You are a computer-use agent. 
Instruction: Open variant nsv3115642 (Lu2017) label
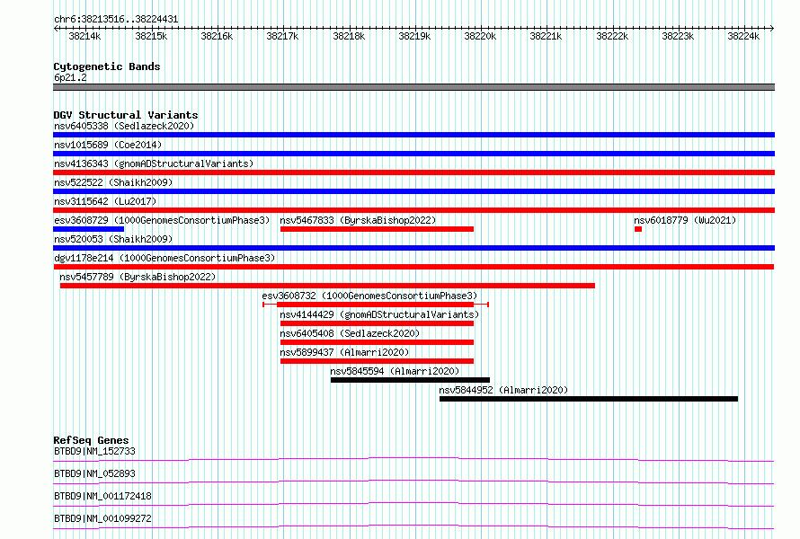[x=105, y=201]
